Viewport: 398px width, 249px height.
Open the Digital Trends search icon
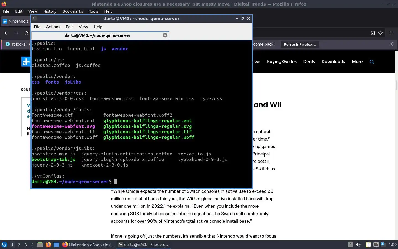point(371,62)
